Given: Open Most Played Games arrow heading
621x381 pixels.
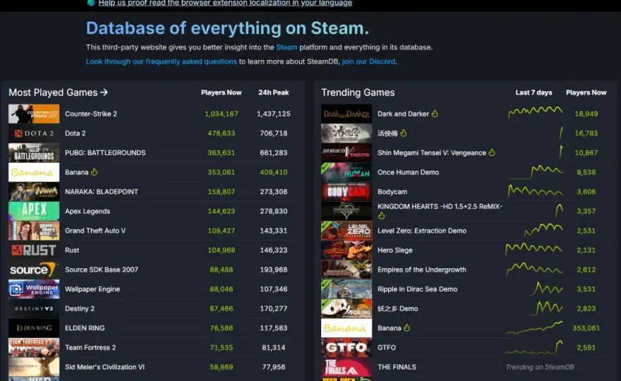Looking at the screenshot, I should pos(58,92).
